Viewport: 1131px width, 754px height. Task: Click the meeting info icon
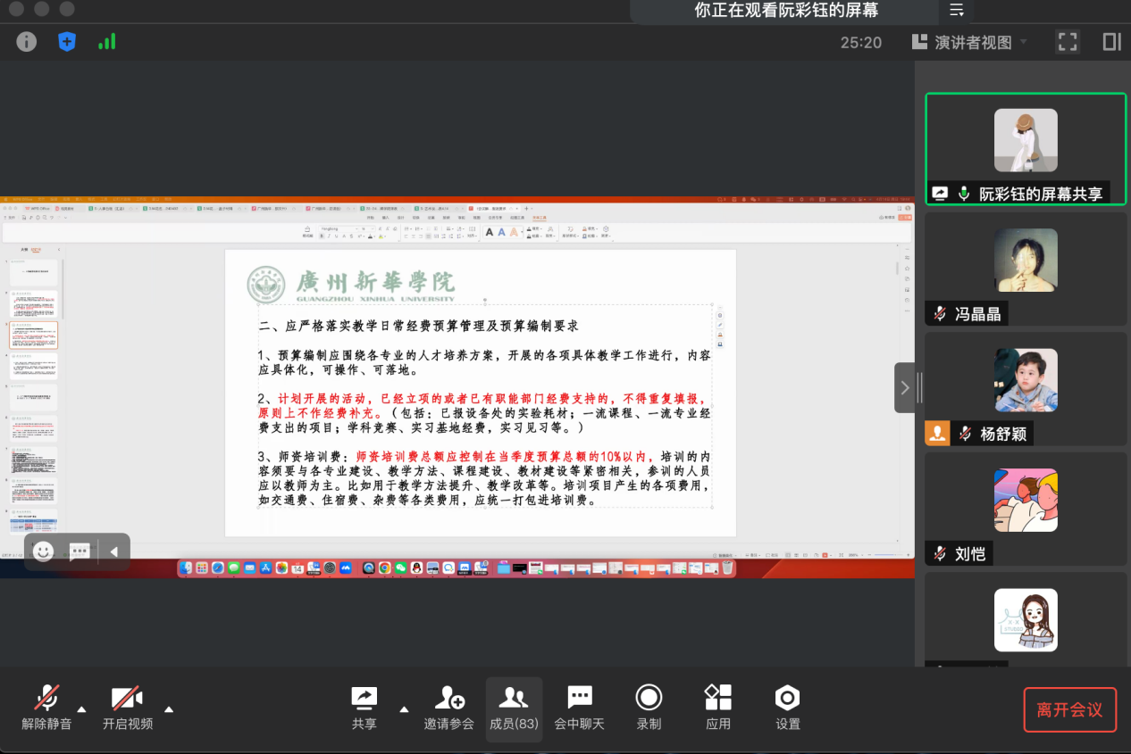(x=27, y=41)
